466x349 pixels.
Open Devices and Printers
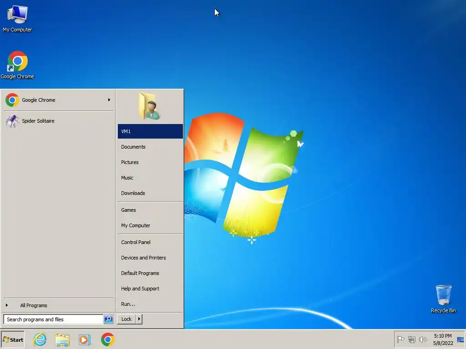point(150,258)
